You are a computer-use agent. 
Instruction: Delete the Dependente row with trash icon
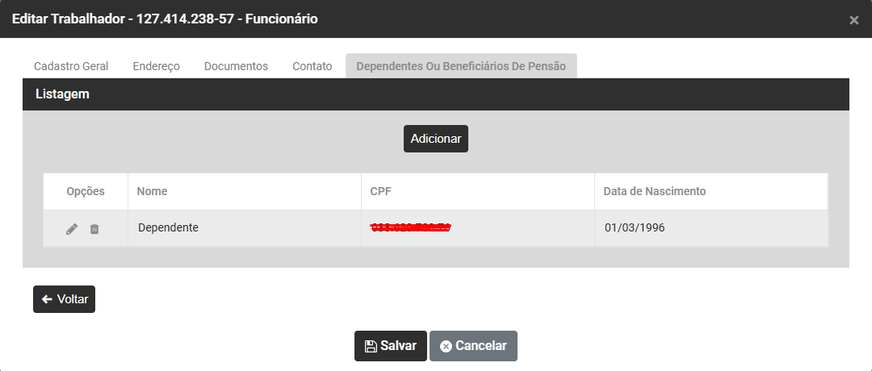click(x=94, y=229)
